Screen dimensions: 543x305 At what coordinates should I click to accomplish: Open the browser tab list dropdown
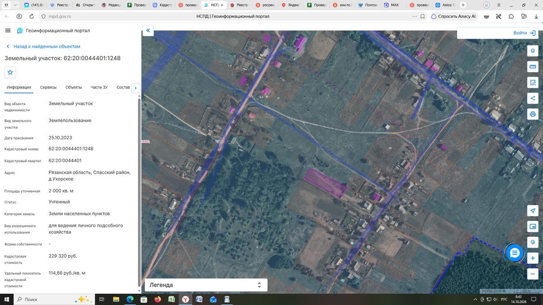(x=16, y=5)
